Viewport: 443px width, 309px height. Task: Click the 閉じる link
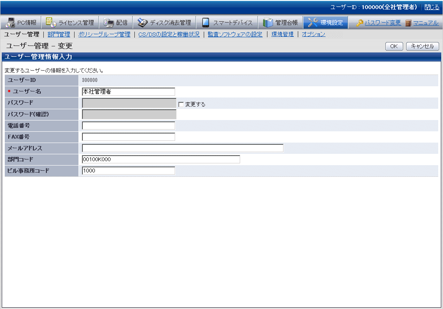point(432,7)
